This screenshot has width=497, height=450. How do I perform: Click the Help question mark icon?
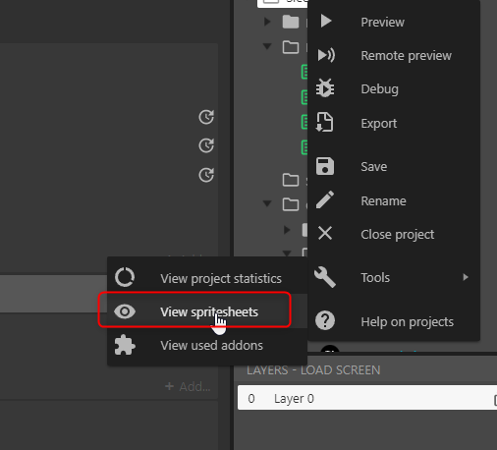325,320
